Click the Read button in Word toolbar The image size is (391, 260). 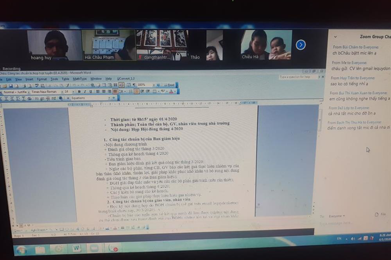169,85
